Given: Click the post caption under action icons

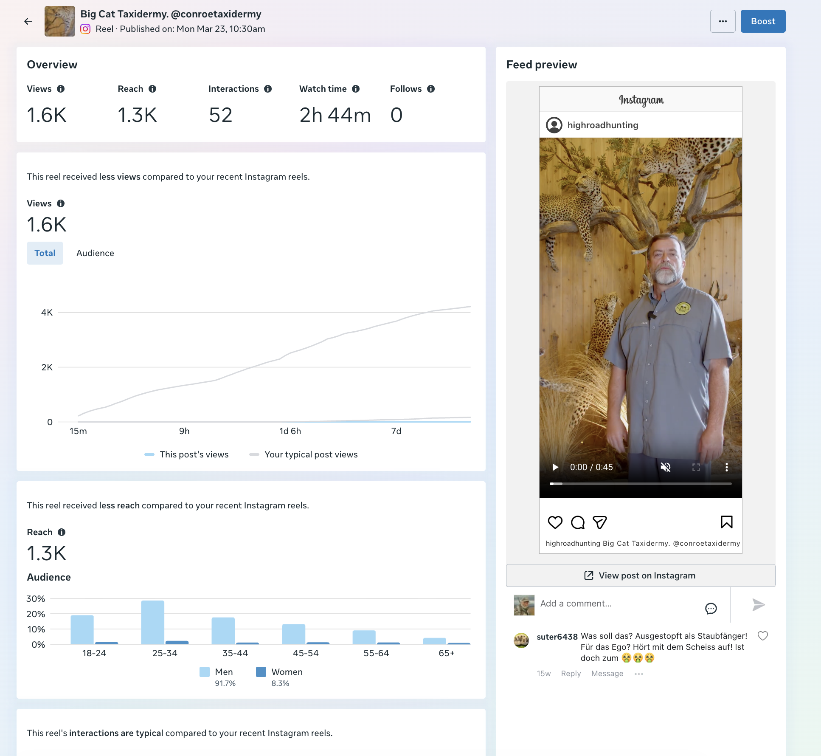Looking at the screenshot, I should [x=643, y=543].
